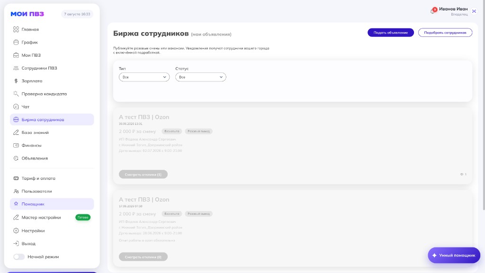Viewport: 485px width, 273px height.
Task: Click Без опыта tag on second listing
Action: point(171,214)
